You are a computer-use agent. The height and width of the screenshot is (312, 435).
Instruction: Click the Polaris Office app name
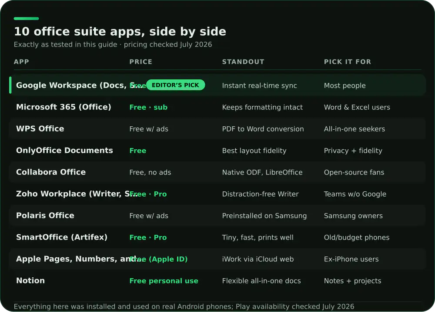45,215
